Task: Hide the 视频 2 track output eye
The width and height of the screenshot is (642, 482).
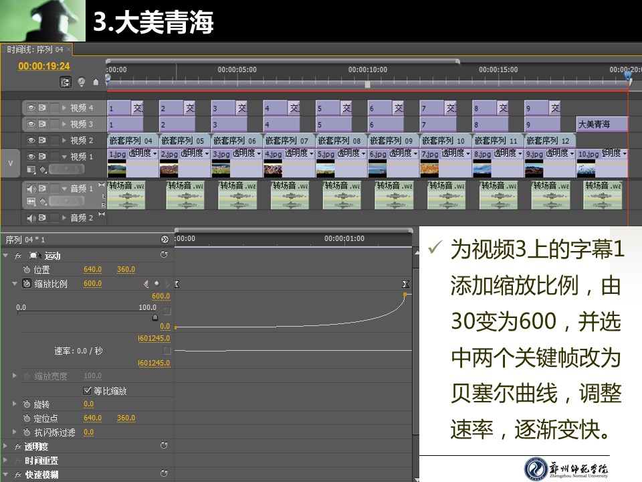Action: tap(31, 140)
